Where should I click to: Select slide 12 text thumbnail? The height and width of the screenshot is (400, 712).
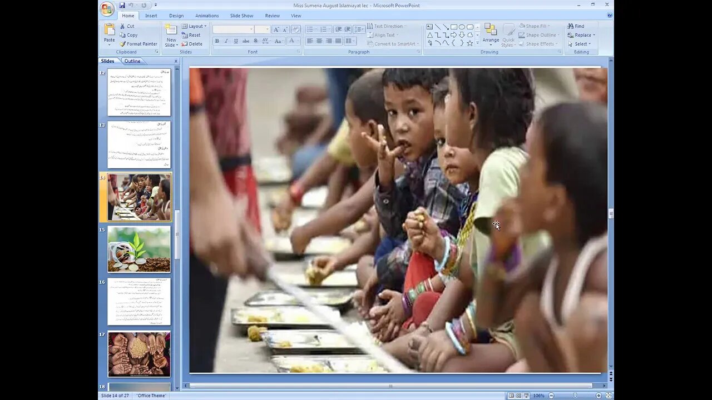tap(139, 92)
